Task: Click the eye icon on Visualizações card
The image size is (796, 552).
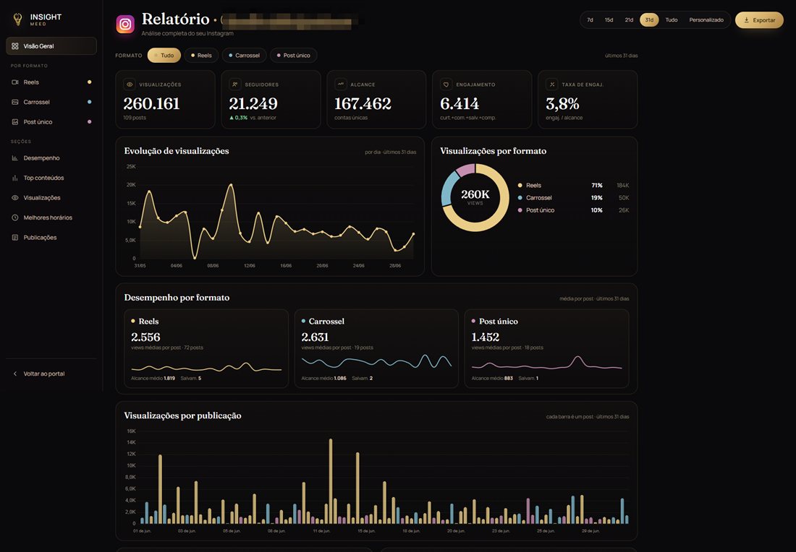Action: click(130, 85)
